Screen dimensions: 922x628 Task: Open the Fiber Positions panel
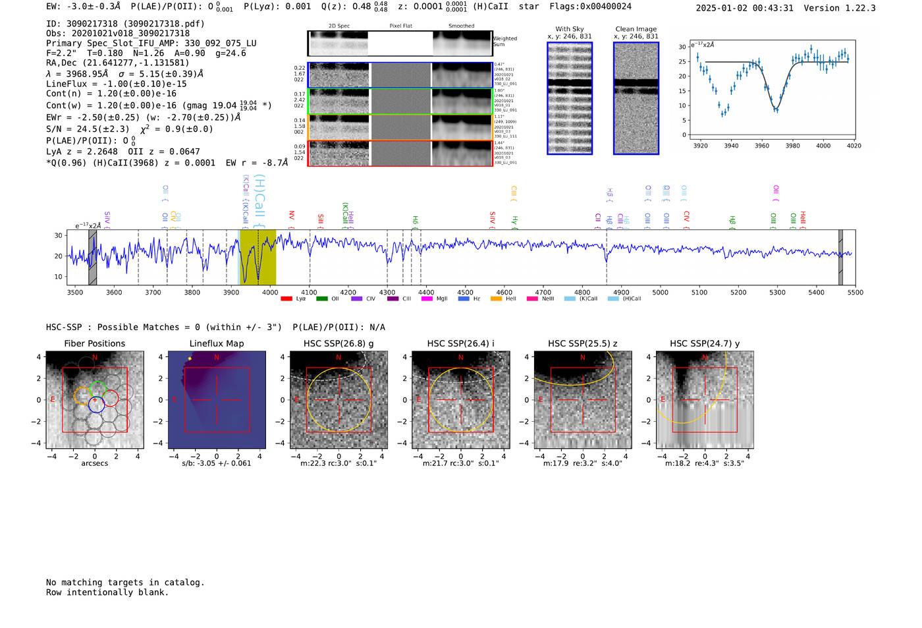95,399
